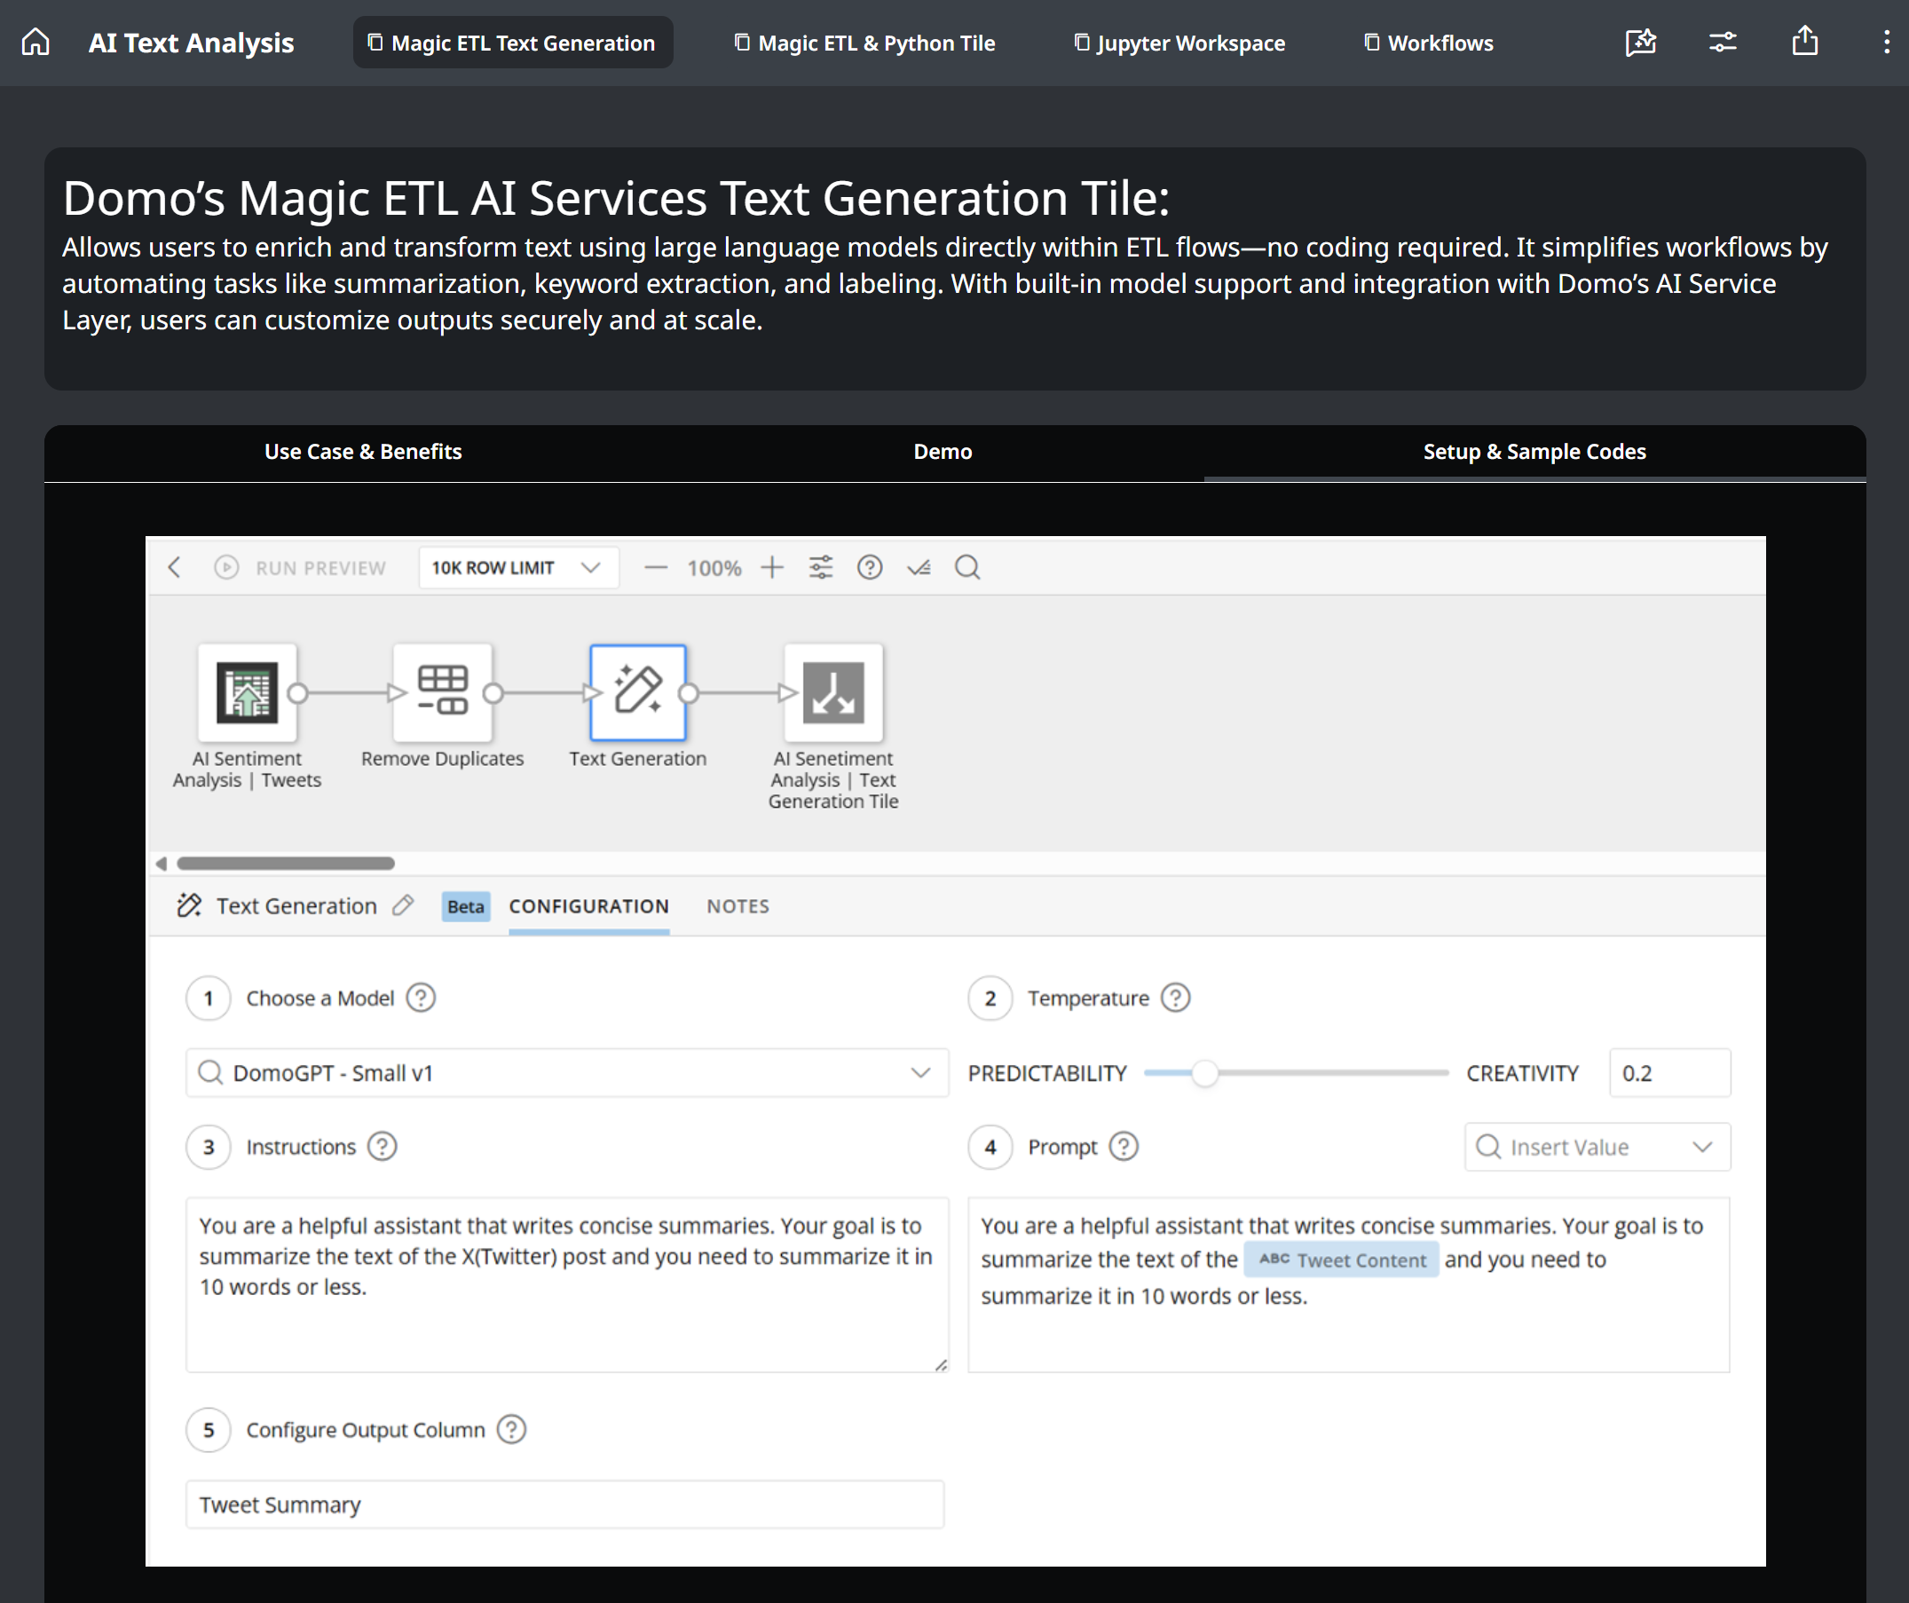Select the CONFIGURATION tab

589,905
